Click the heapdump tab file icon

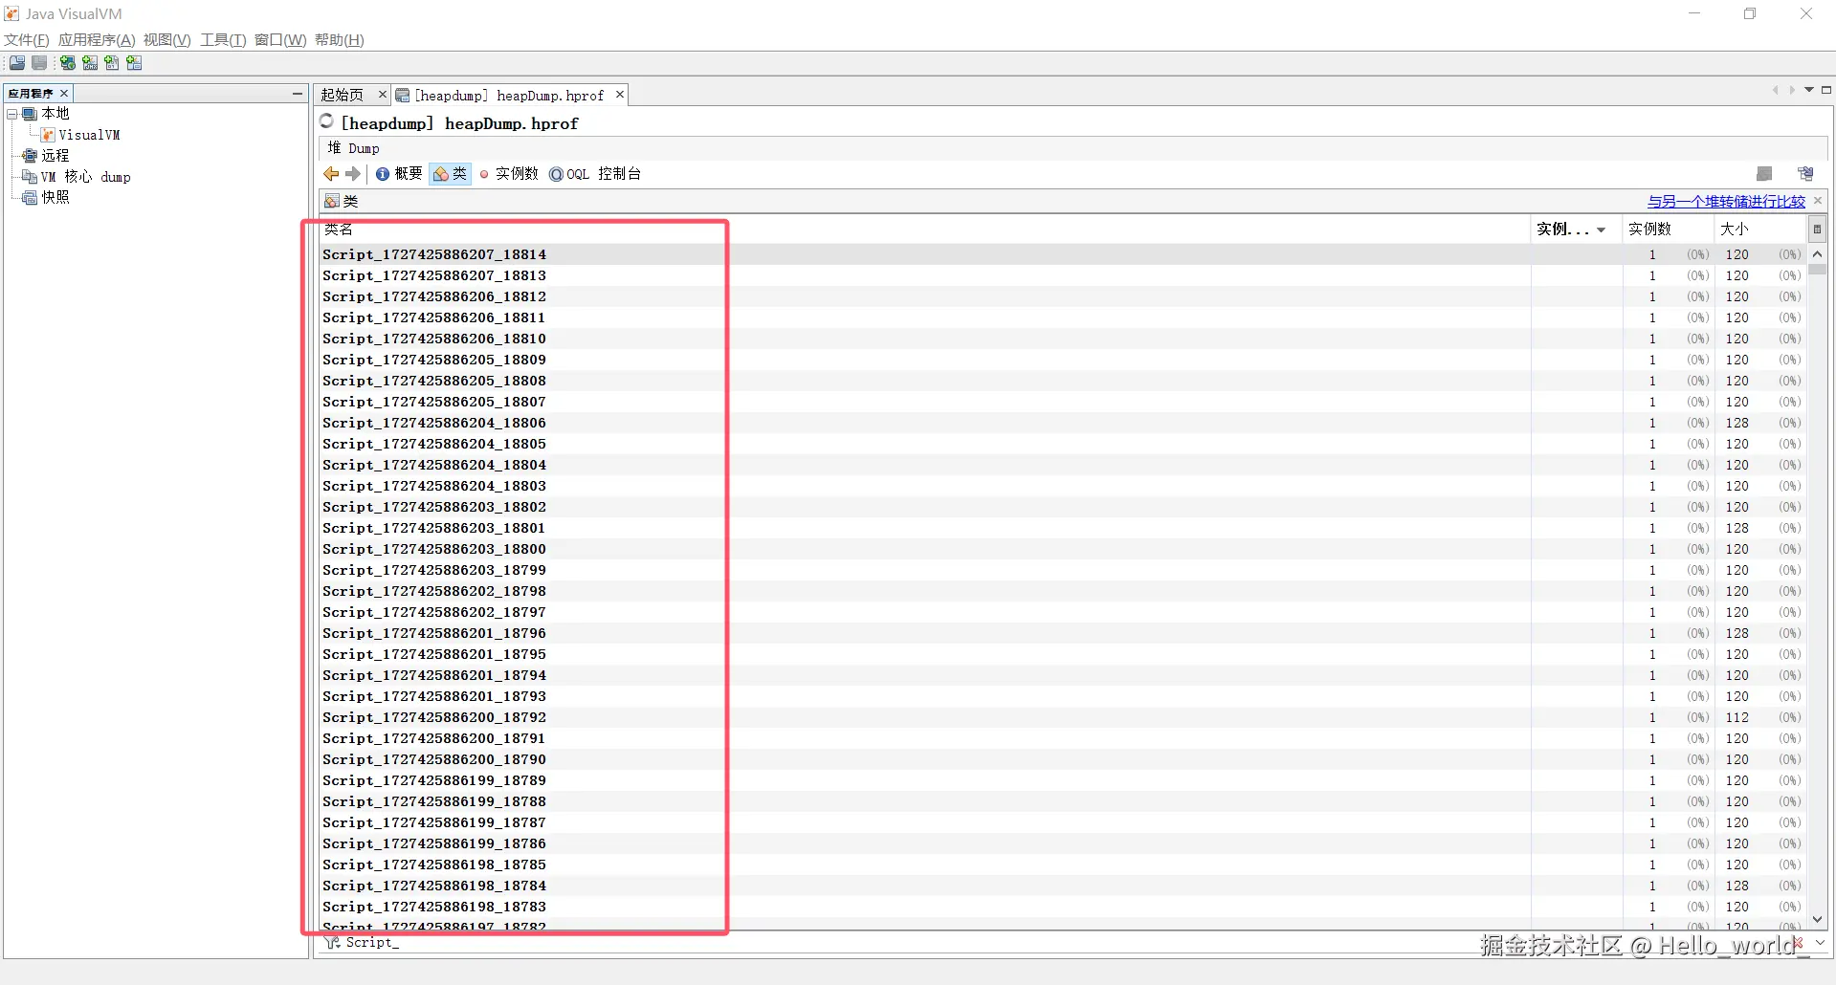[x=403, y=96]
